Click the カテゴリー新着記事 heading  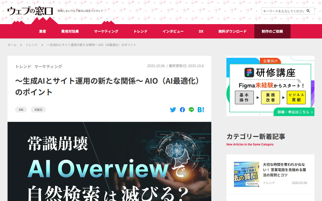click(256, 136)
